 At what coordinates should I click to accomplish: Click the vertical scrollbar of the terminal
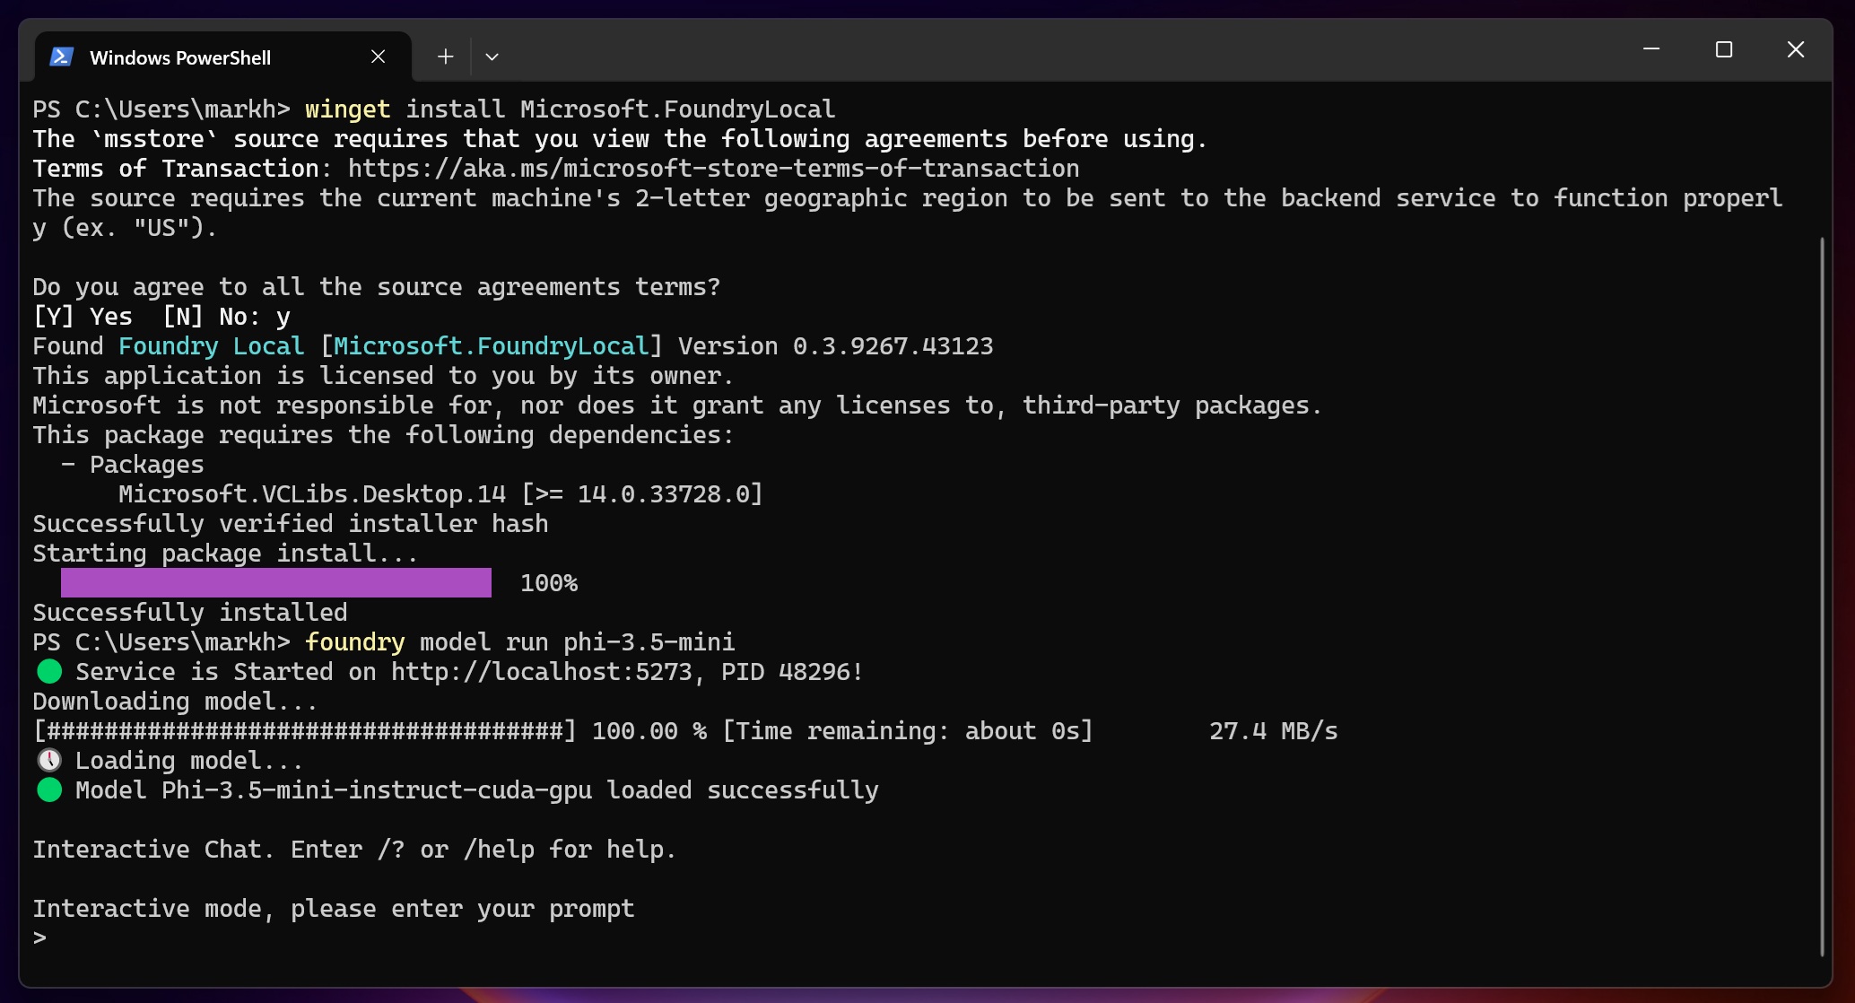[x=1822, y=592]
